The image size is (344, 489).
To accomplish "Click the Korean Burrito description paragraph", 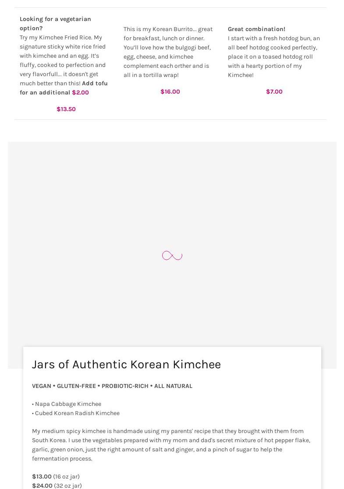I will [168, 52].
